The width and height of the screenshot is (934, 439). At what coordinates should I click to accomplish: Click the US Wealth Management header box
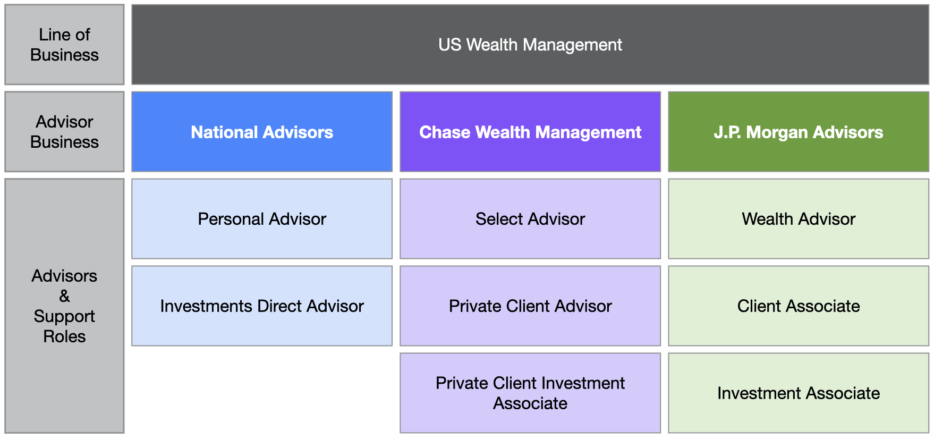(x=530, y=45)
